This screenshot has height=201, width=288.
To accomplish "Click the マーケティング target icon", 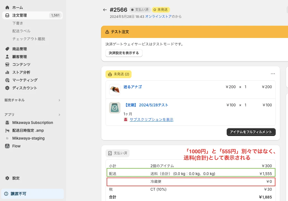I will 7,80.
